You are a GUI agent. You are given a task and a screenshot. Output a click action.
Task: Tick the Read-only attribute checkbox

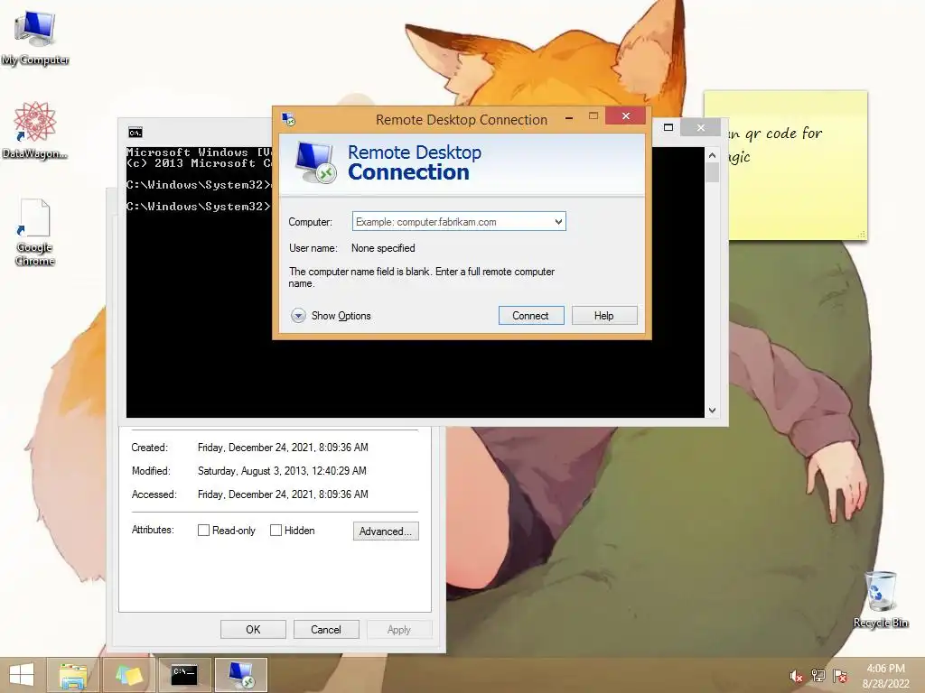pyautogui.click(x=203, y=531)
